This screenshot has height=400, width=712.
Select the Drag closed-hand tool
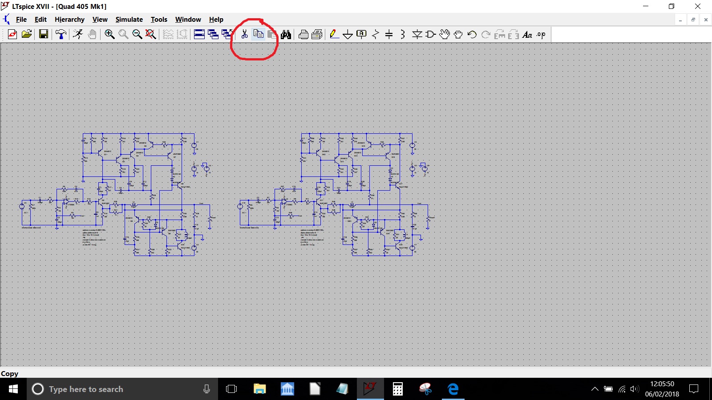click(458, 34)
